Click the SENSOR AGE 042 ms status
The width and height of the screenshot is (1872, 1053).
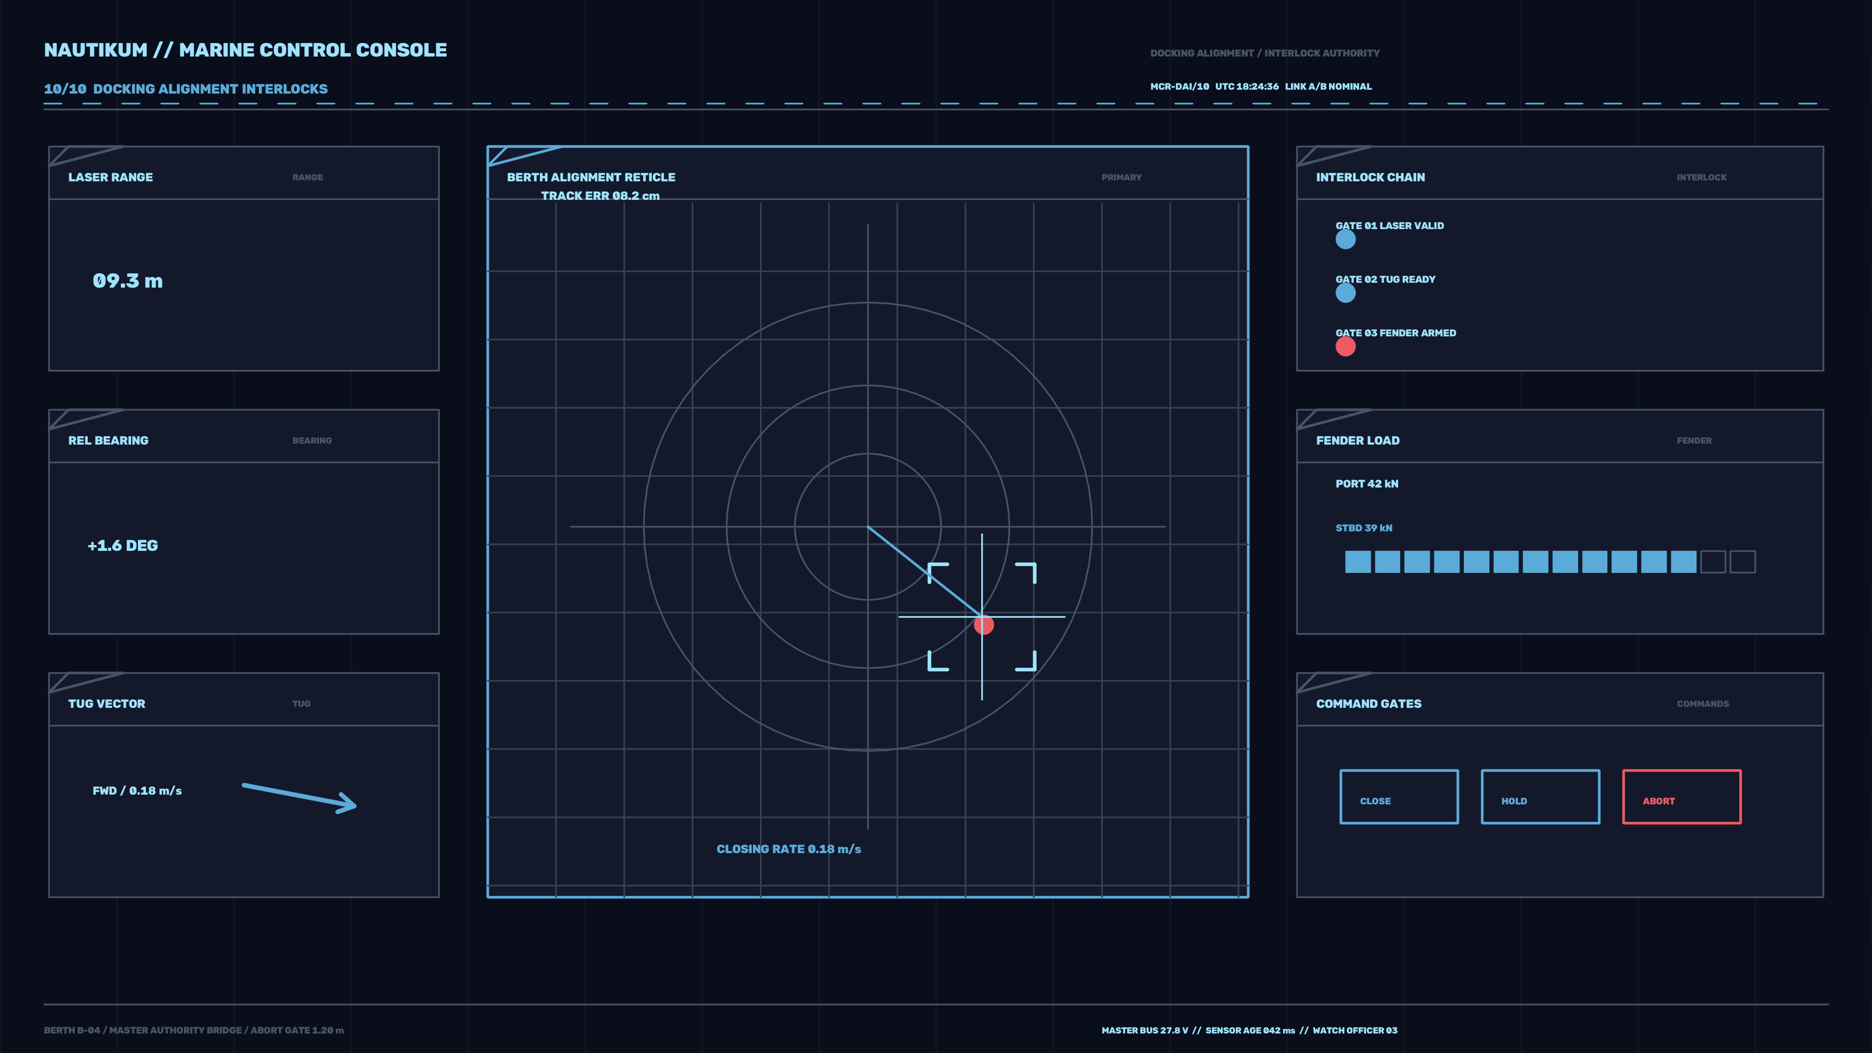1250,1031
